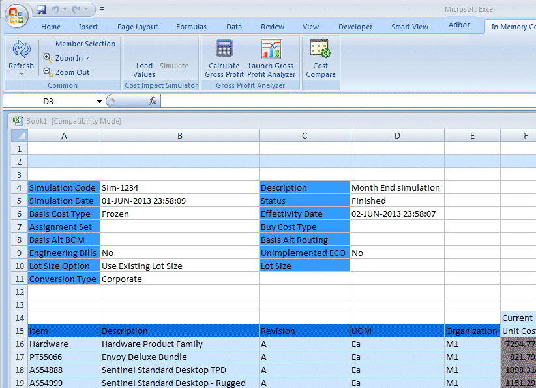Open the Zoom In dropdown

pos(87,58)
